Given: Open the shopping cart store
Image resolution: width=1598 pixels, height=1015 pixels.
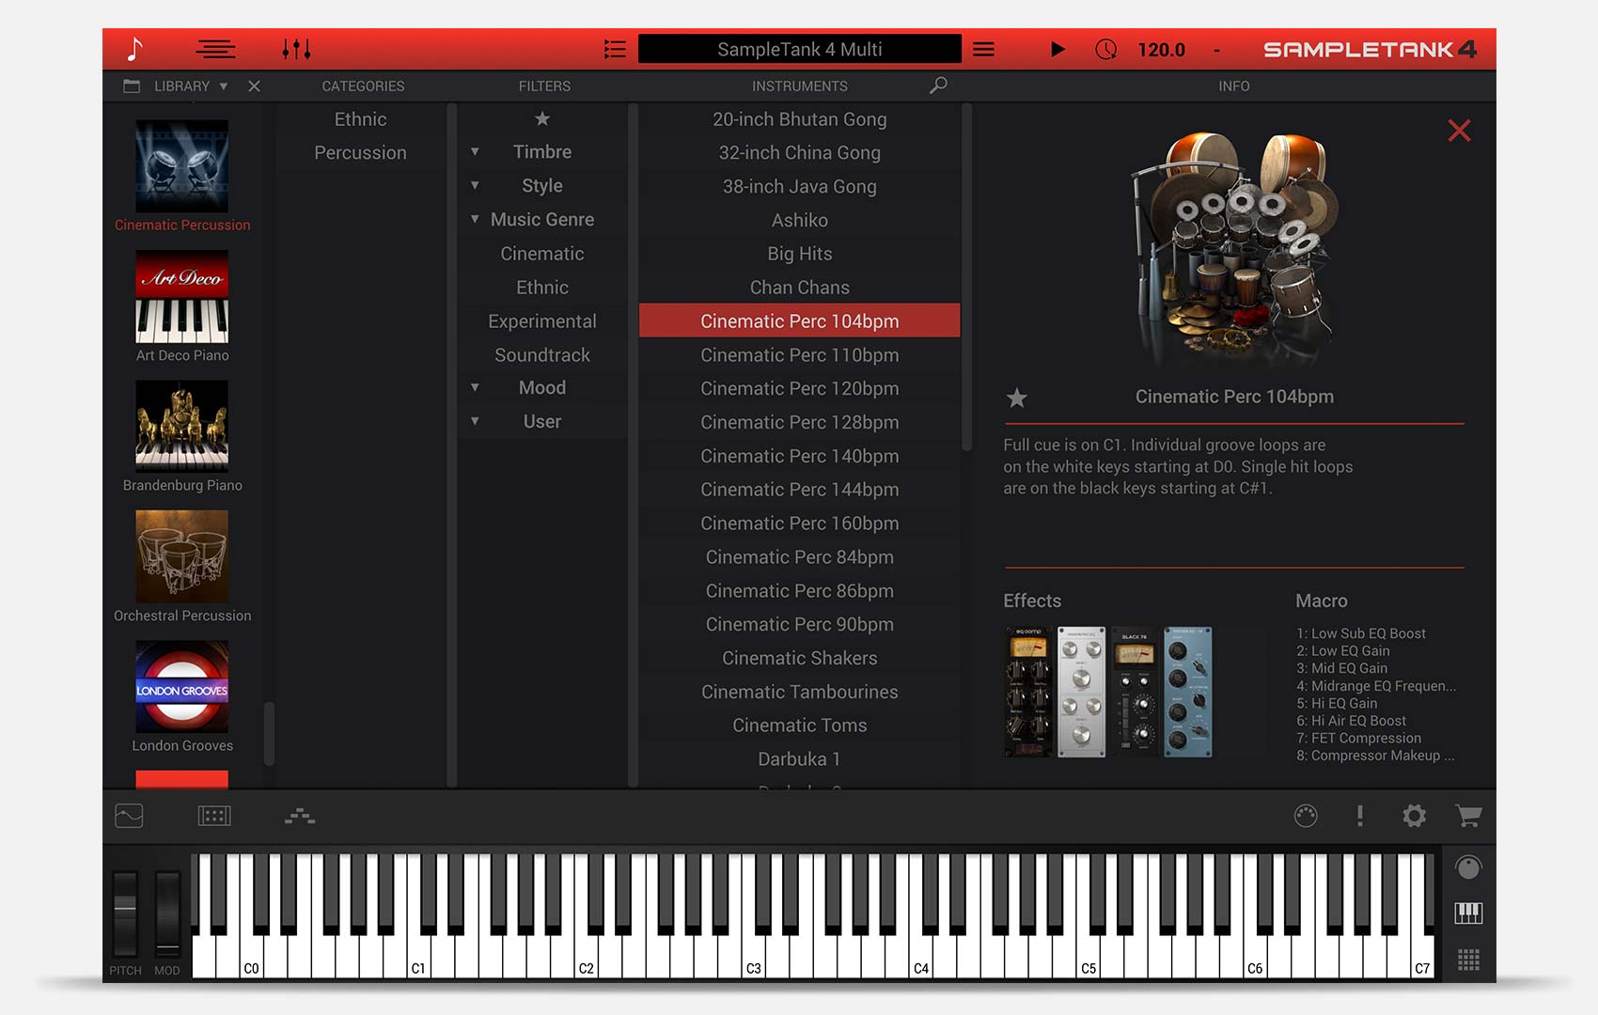Looking at the screenshot, I should [x=1468, y=817].
